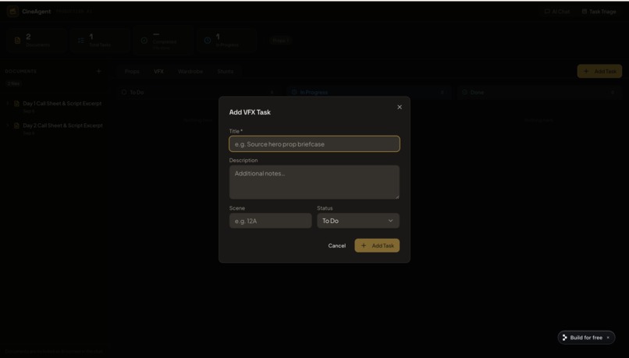Add a document with the plus icon

click(98, 71)
